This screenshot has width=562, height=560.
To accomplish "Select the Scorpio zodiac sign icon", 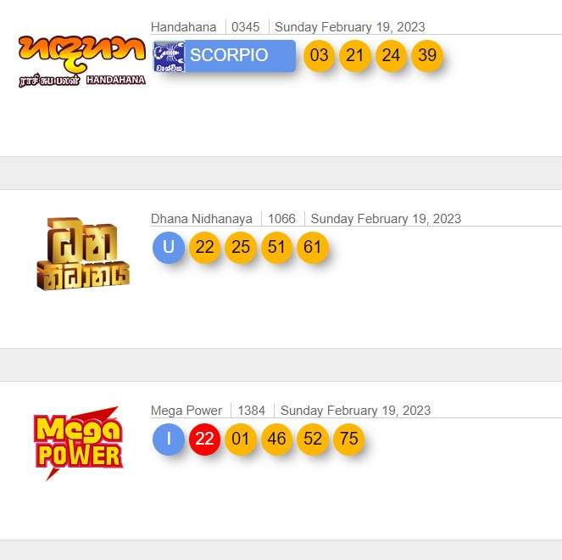I will click(169, 57).
